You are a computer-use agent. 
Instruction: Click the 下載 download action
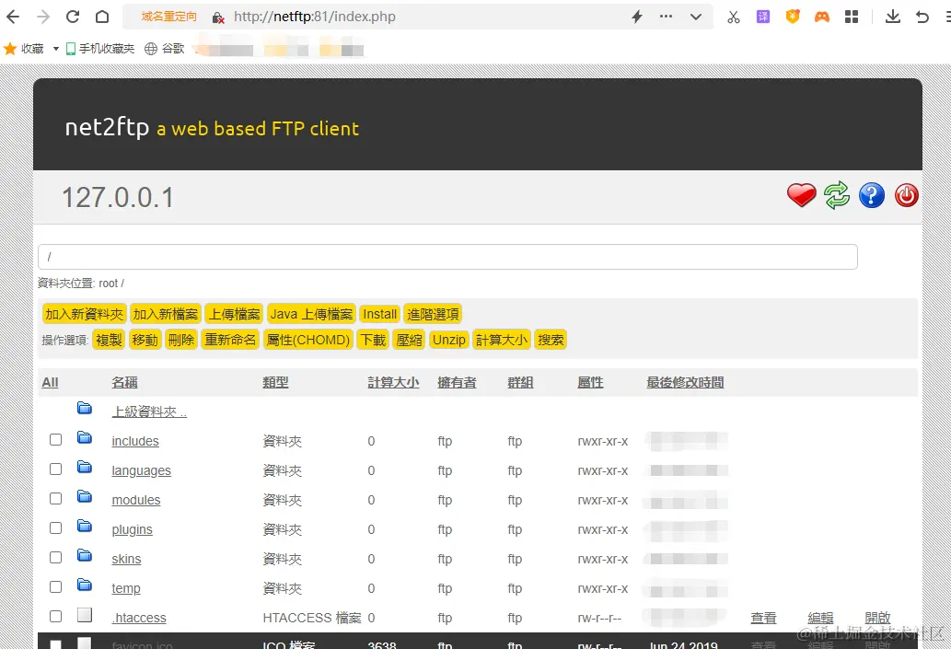(x=373, y=340)
